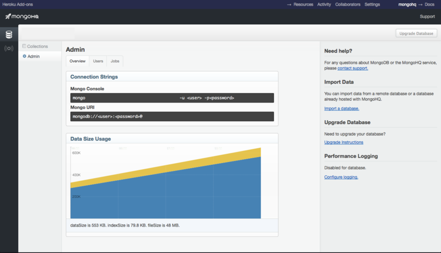Screen dimensions: 441x253
Task: Click the 400K axis label
Action: click(76, 175)
